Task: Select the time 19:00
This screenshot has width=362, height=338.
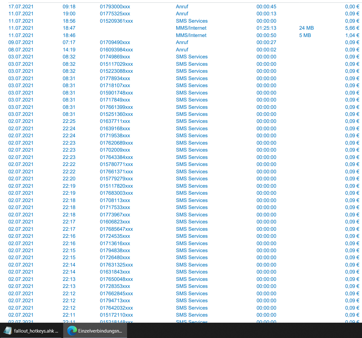Action: coord(69,14)
